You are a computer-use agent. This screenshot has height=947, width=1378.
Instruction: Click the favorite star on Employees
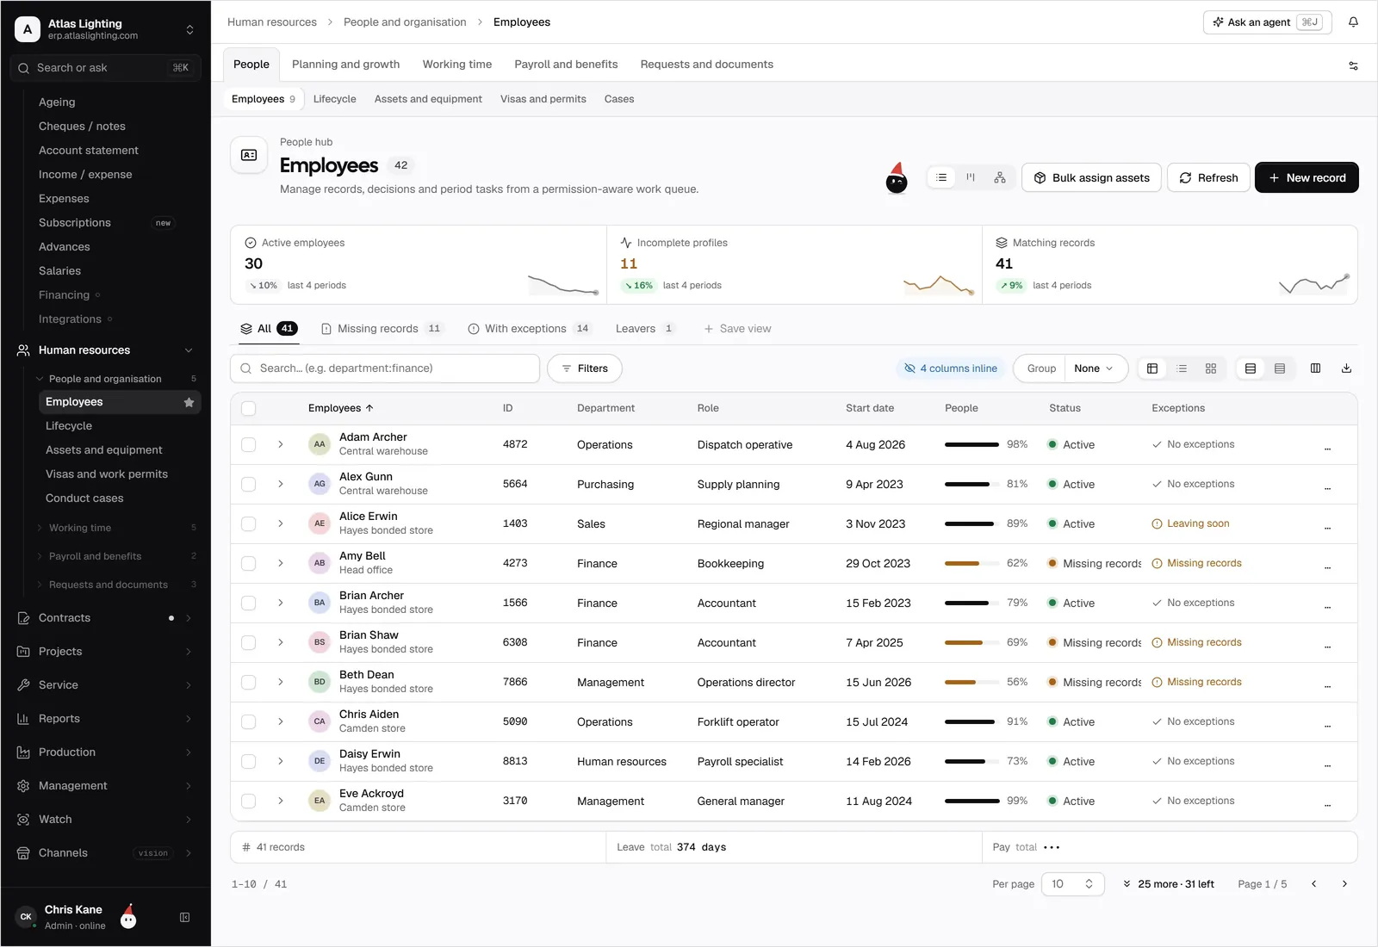(x=189, y=402)
